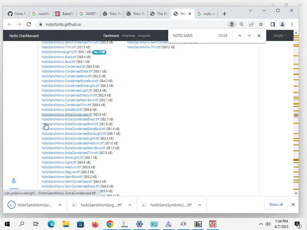This screenshot has width=307, height=230.
Task: Open the Scripts dropdown menu
Action: coord(279,36)
